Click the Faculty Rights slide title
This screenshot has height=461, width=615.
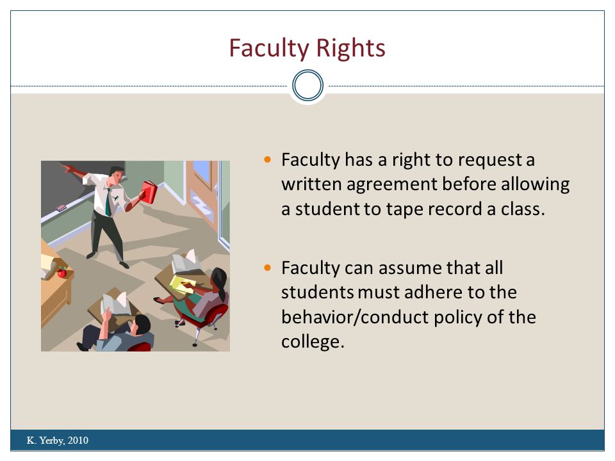click(x=307, y=49)
